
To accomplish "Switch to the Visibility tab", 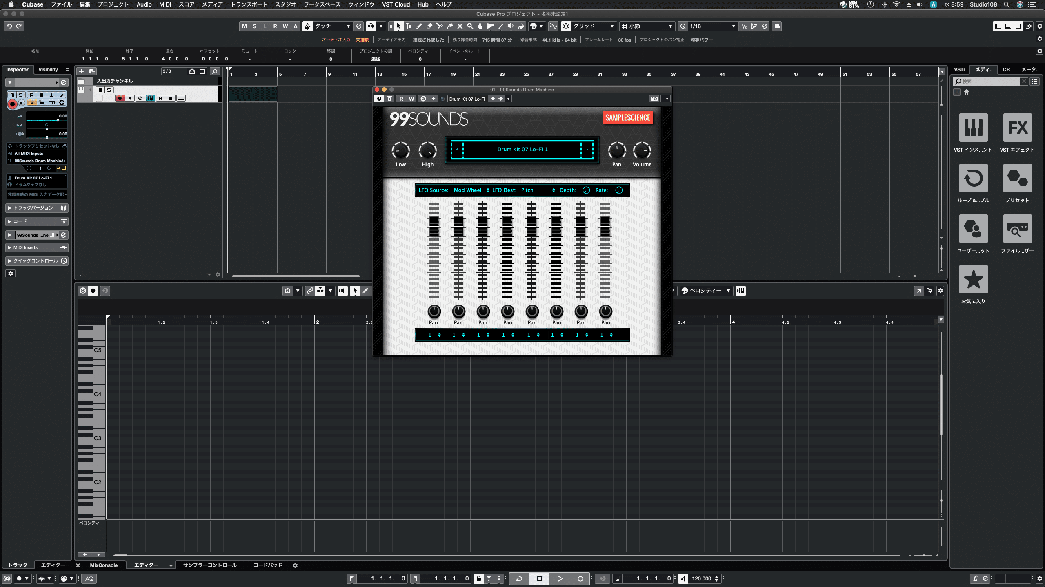I will click(48, 70).
